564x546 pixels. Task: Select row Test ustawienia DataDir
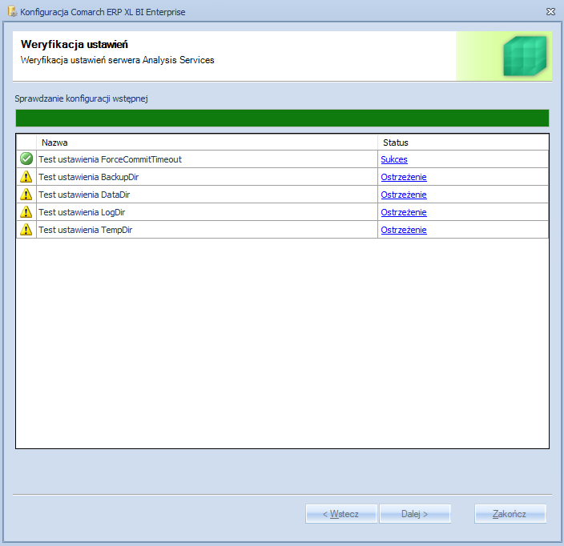282,194
